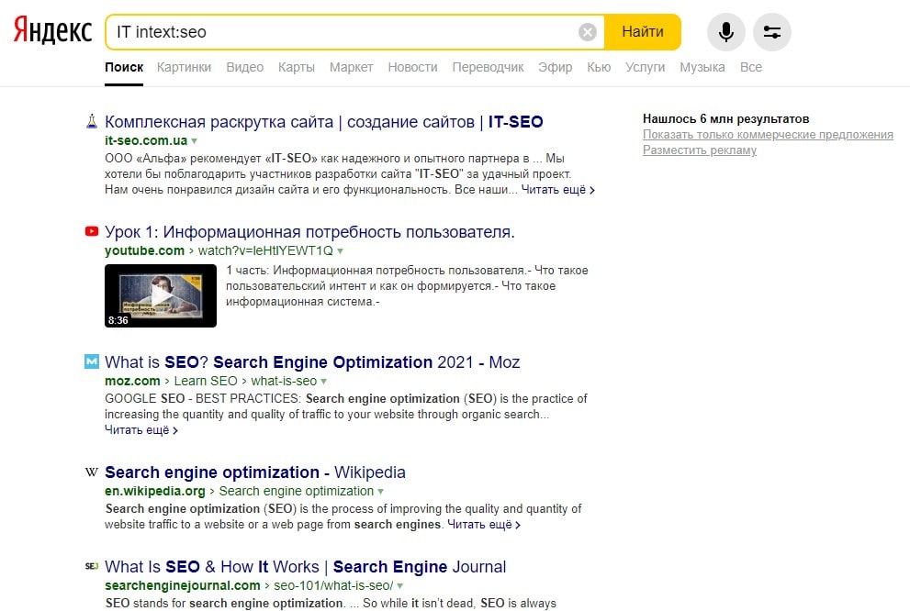Expand 'Читать ещё' under the Moz snippet
The width and height of the screenshot is (910, 611).
tap(141, 429)
